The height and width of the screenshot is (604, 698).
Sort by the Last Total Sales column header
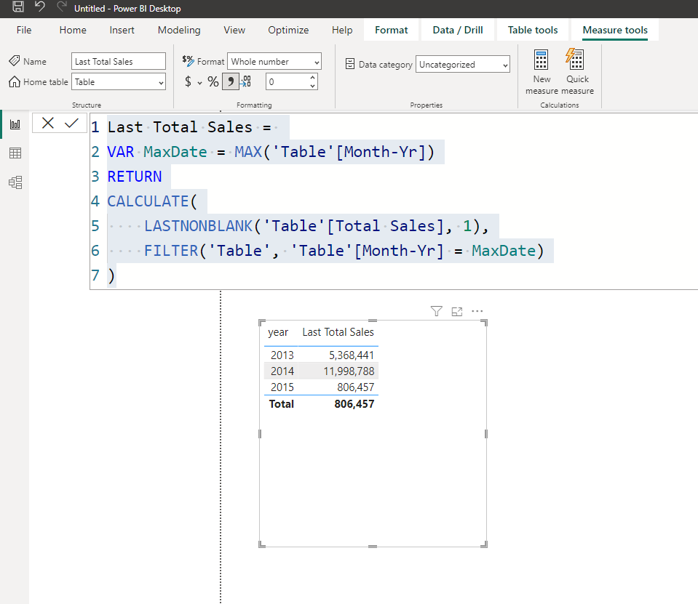(x=338, y=332)
